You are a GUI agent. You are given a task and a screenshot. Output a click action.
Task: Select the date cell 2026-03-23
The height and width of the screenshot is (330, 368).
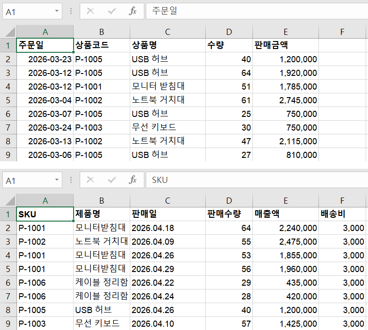click(x=45, y=59)
